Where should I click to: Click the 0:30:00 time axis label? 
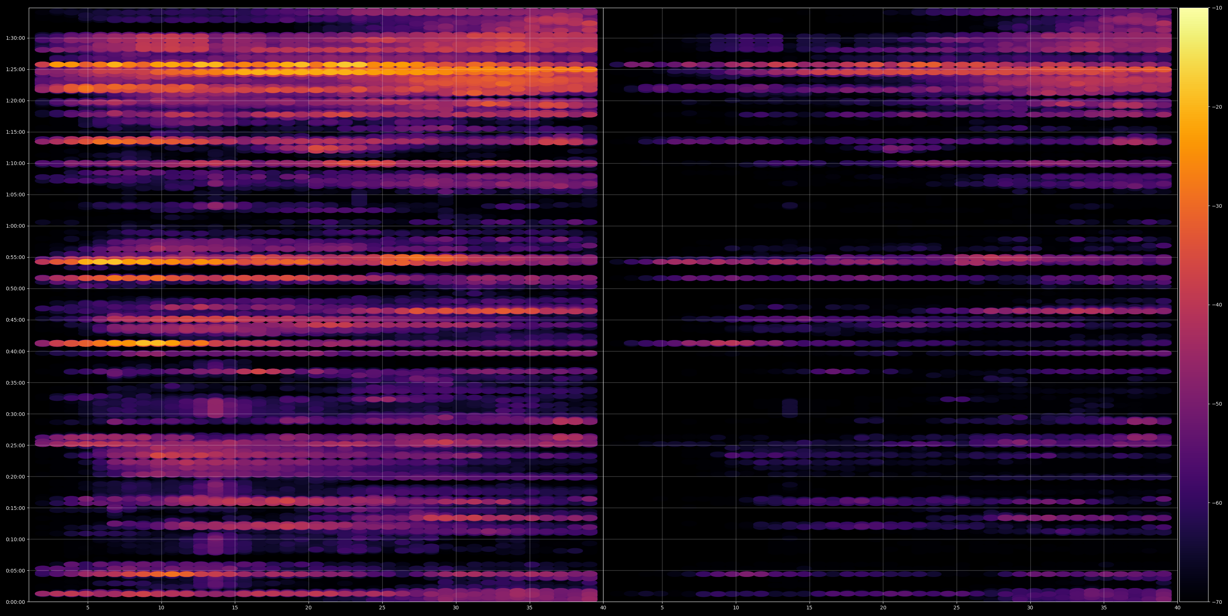click(x=15, y=414)
